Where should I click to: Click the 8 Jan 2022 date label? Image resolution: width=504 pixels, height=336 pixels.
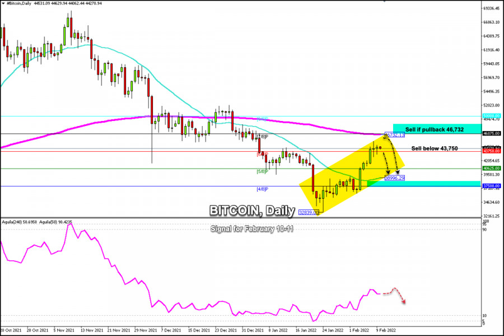(278, 330)
